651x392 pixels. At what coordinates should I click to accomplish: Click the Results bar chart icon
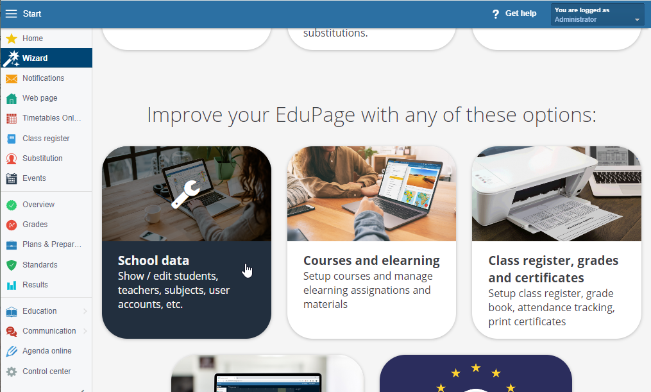[12, 285]
